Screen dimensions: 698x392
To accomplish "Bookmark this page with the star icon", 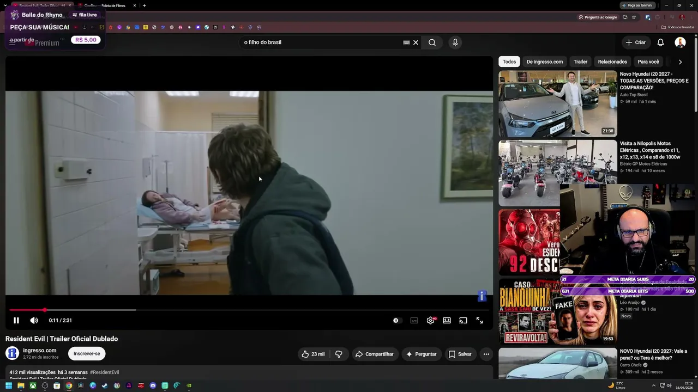I will tap(634, 17).
